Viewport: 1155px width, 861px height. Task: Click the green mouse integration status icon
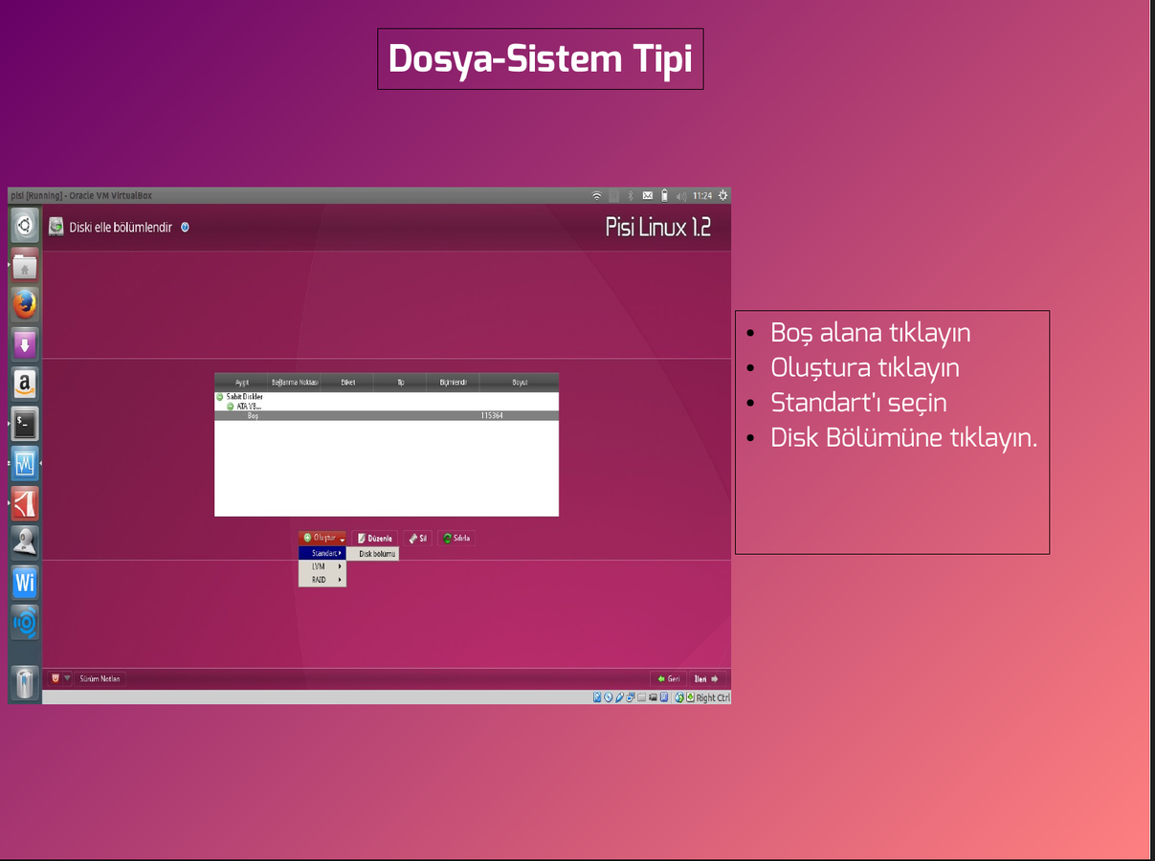pyautogui.click(x=679, y=697)
